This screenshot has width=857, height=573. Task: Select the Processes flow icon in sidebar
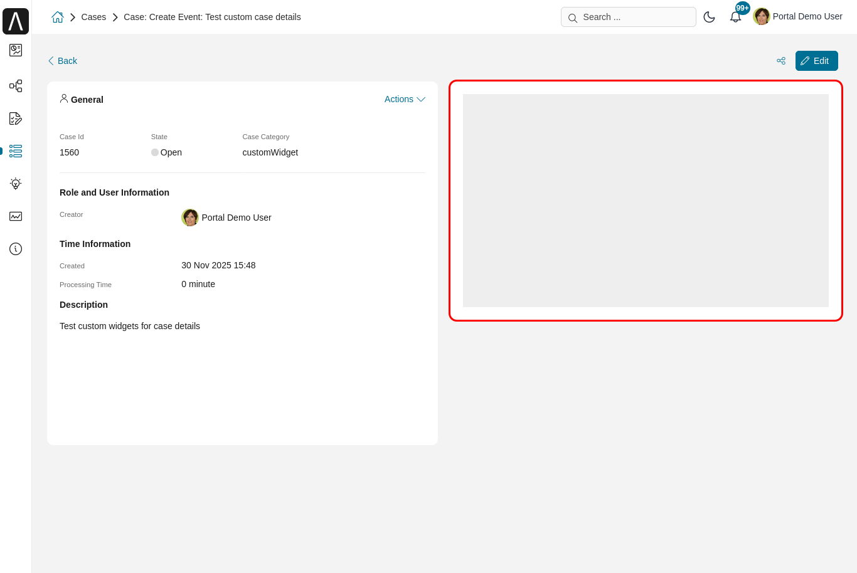[15, 86]
